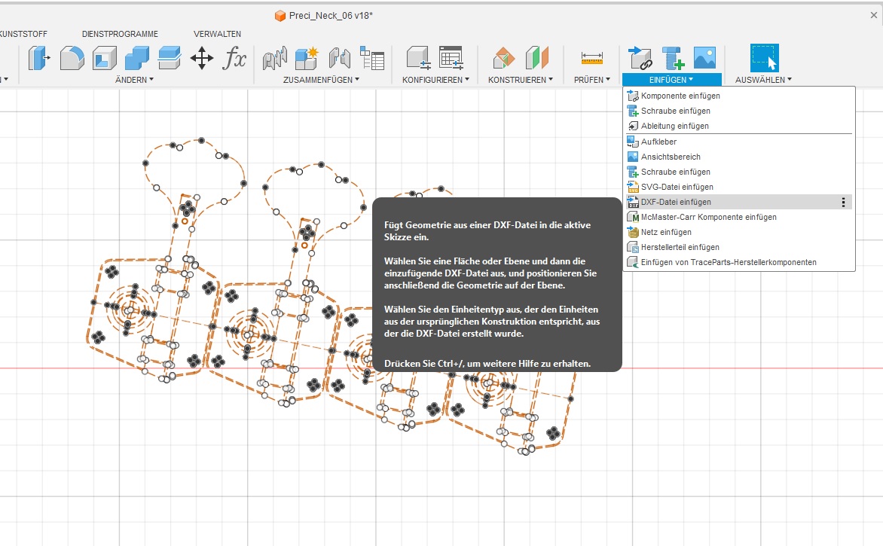Open options dots for DXF-Datei einfügen
The width and height of the screenshot is (883, 546).
[x=843, y=202]
